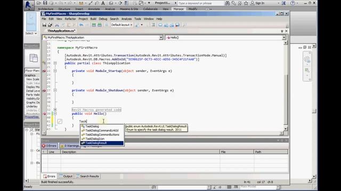Choose TaskDialogIcon from autocomplete list
The height and width of the screenshot is (191, 341).
coord(102,138)
